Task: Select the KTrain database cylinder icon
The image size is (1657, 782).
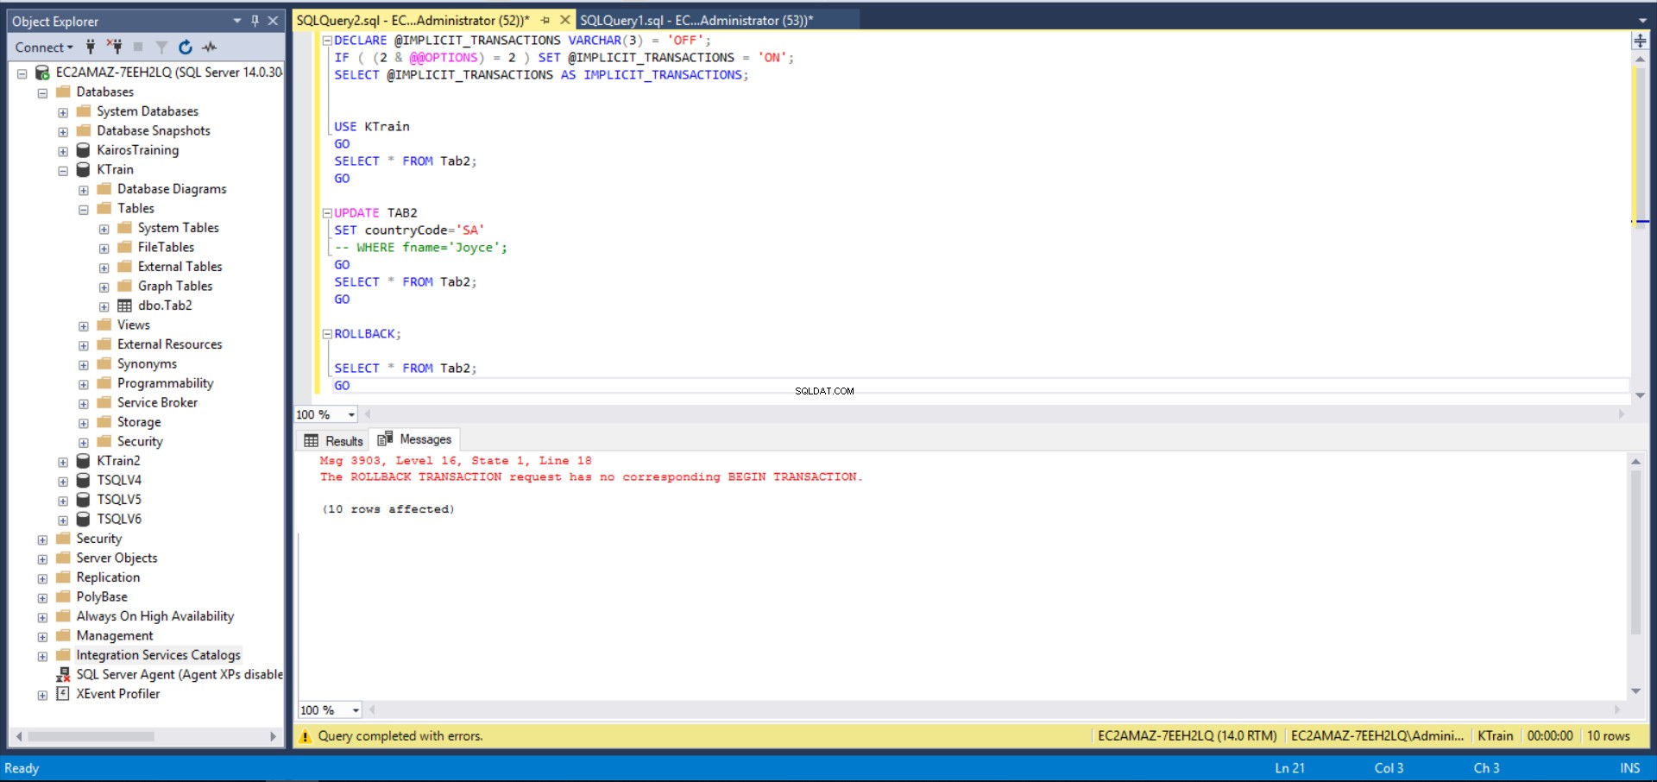Action: [83, 169]
